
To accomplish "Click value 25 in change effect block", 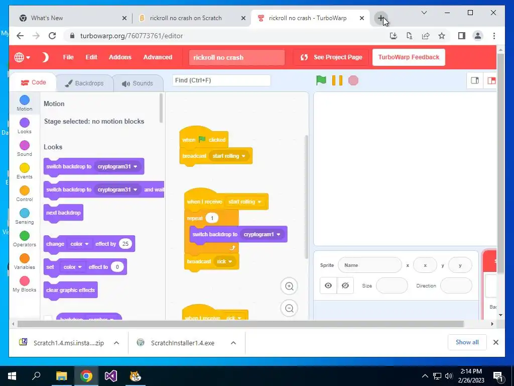I will point(125,244).
